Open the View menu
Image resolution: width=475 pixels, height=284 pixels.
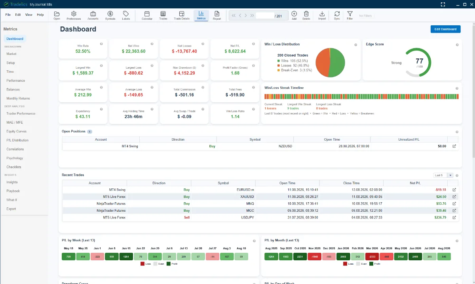click(28, 15)
